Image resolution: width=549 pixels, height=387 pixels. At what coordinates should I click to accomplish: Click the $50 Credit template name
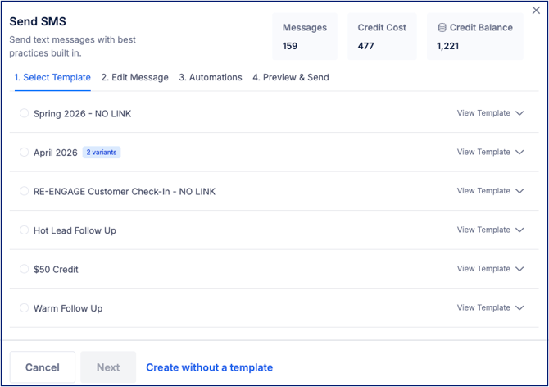click(x=56, y=269)
